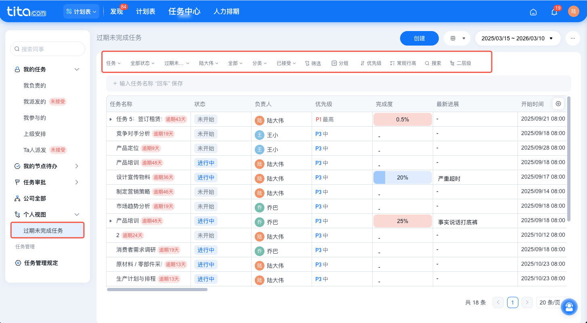Open column settings gear above the task table

(558, 104)
